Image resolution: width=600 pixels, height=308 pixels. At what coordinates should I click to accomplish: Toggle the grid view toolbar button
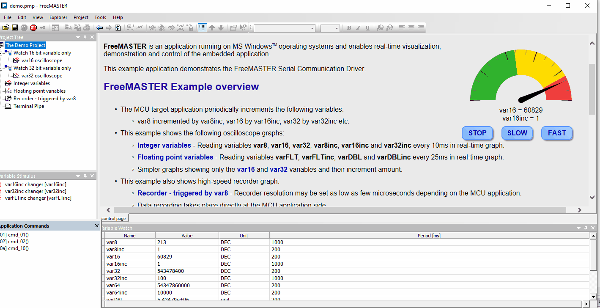[203, 27]
